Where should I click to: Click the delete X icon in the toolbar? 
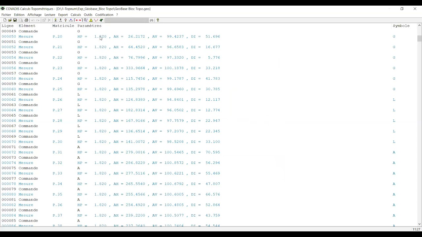point(49,20)
